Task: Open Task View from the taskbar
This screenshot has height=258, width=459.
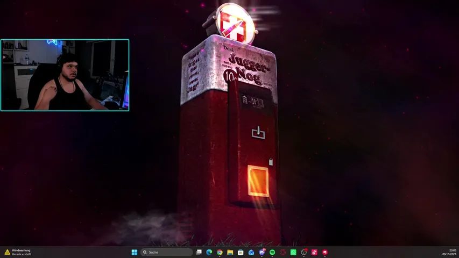Action: (x=199, y=252)
